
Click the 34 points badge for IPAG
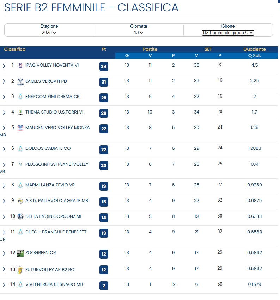tap(104, 67)
